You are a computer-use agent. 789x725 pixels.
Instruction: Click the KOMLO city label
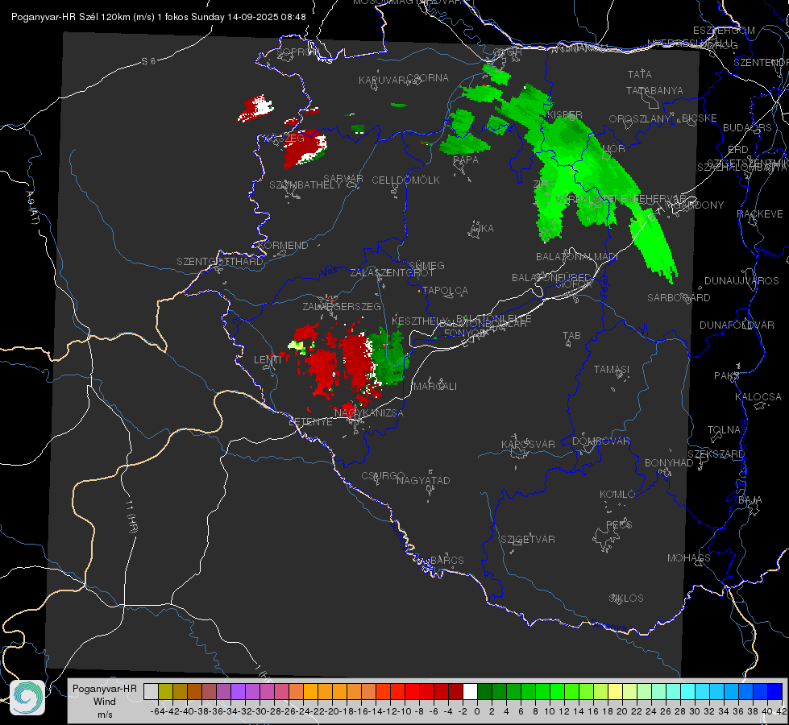617,495
